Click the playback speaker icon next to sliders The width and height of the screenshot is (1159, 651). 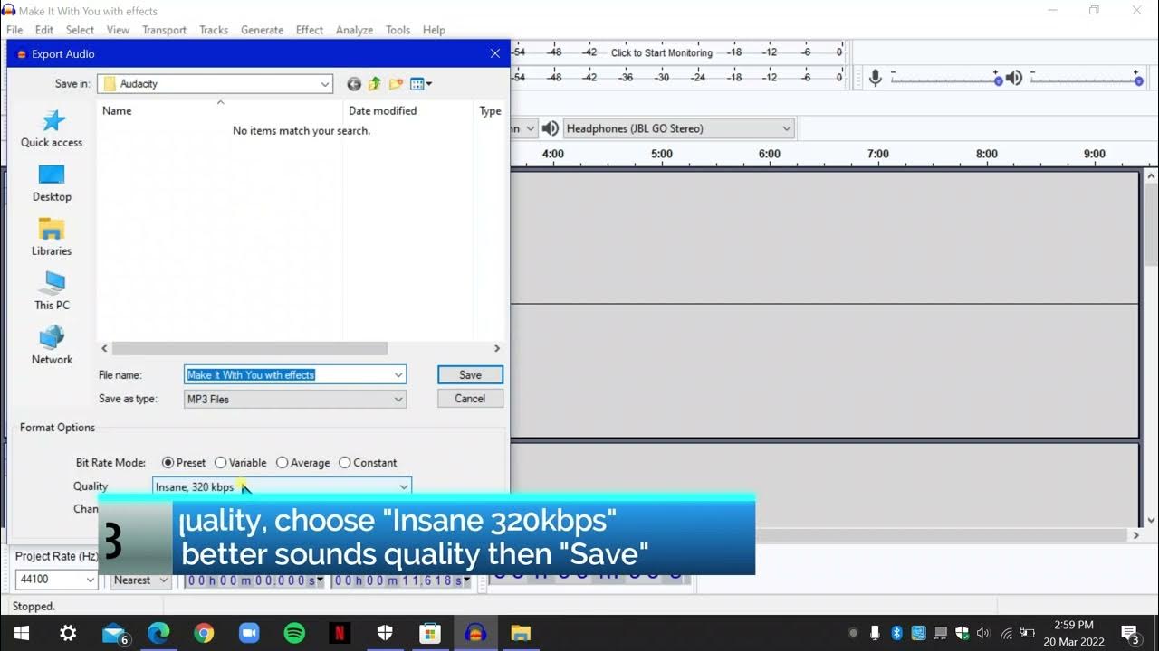1014,78
